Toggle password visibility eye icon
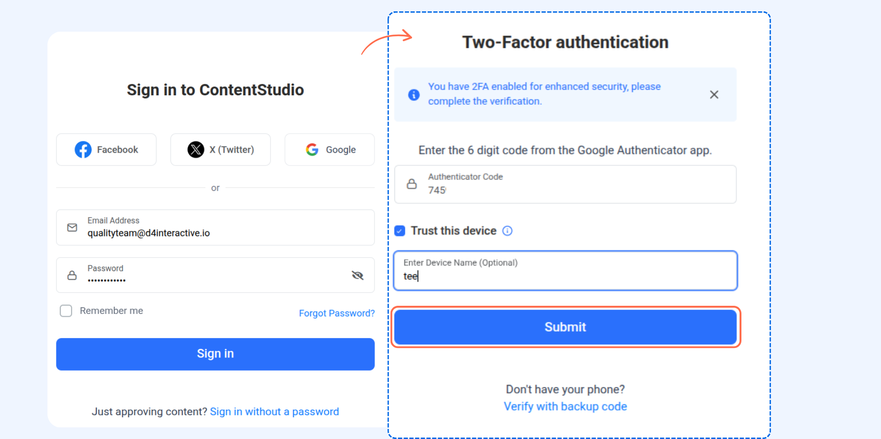The height and width of the screenshot is (439, 881). (357, 275)
